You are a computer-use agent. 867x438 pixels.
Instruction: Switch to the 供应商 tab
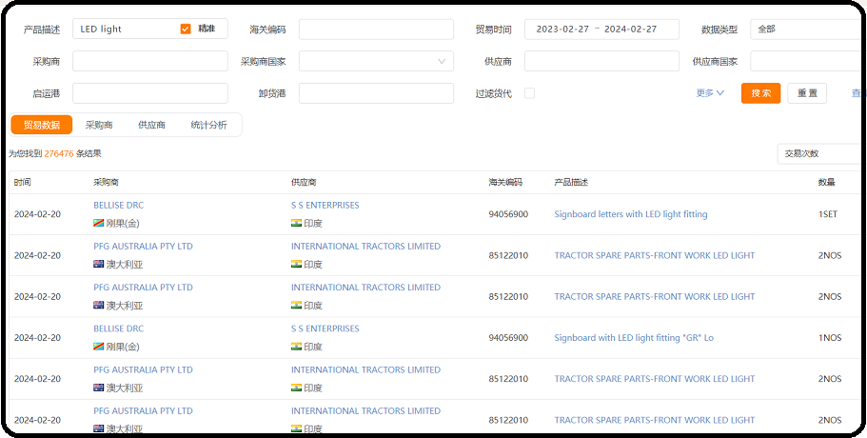click(x=151, y=125)
